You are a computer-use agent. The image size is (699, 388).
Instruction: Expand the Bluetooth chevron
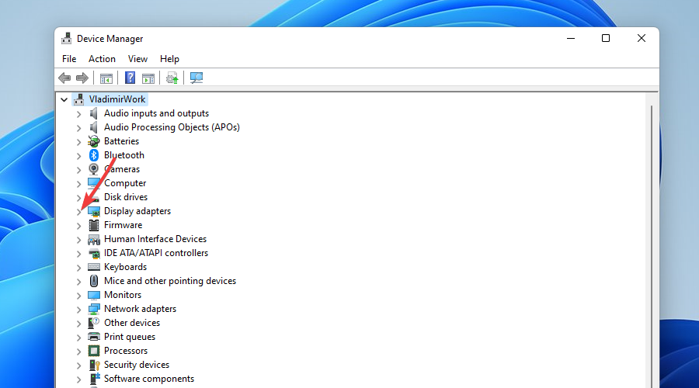tap(79, 156)
